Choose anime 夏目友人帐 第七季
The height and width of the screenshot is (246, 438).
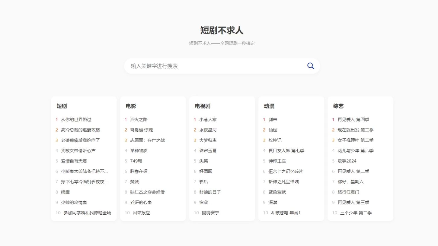pyautogui.click(x=286, y=151)
